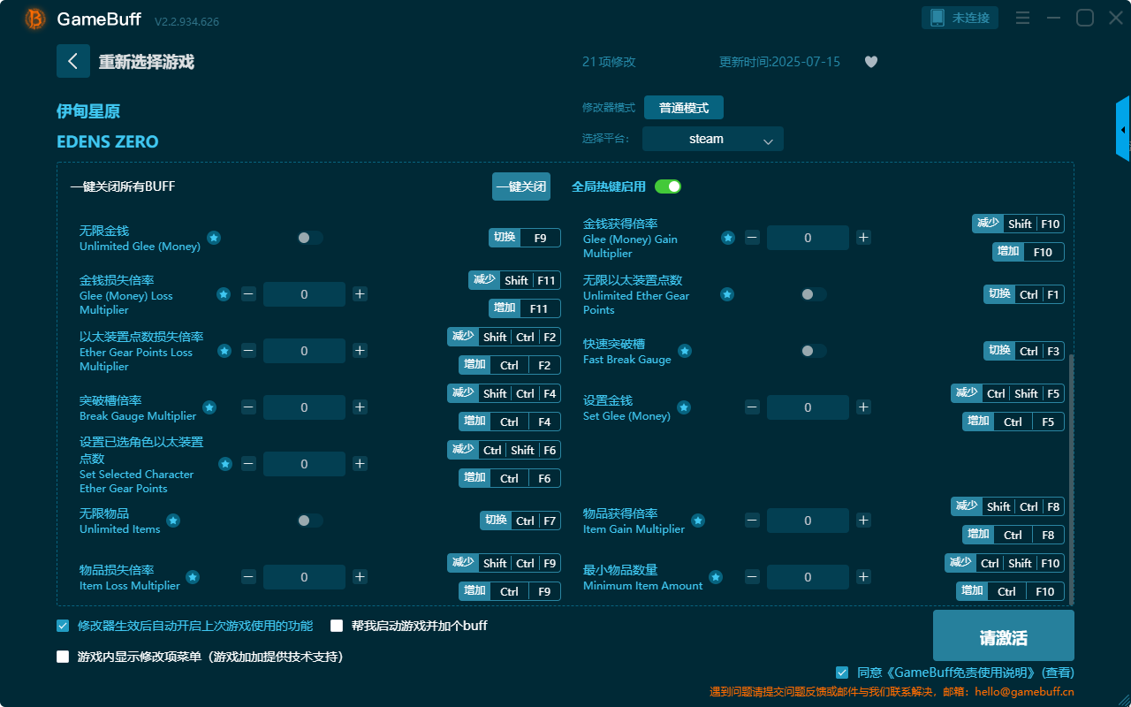Click star icon for Minimum Item Amount
This screenshot has width=1131, height=707.
point(716,577)
